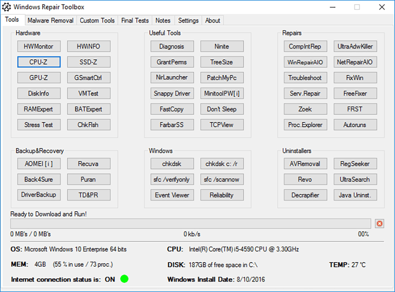Viewport: 395px width, 292px height.
Task: Click the FRST button
Action: click(355, 109)
